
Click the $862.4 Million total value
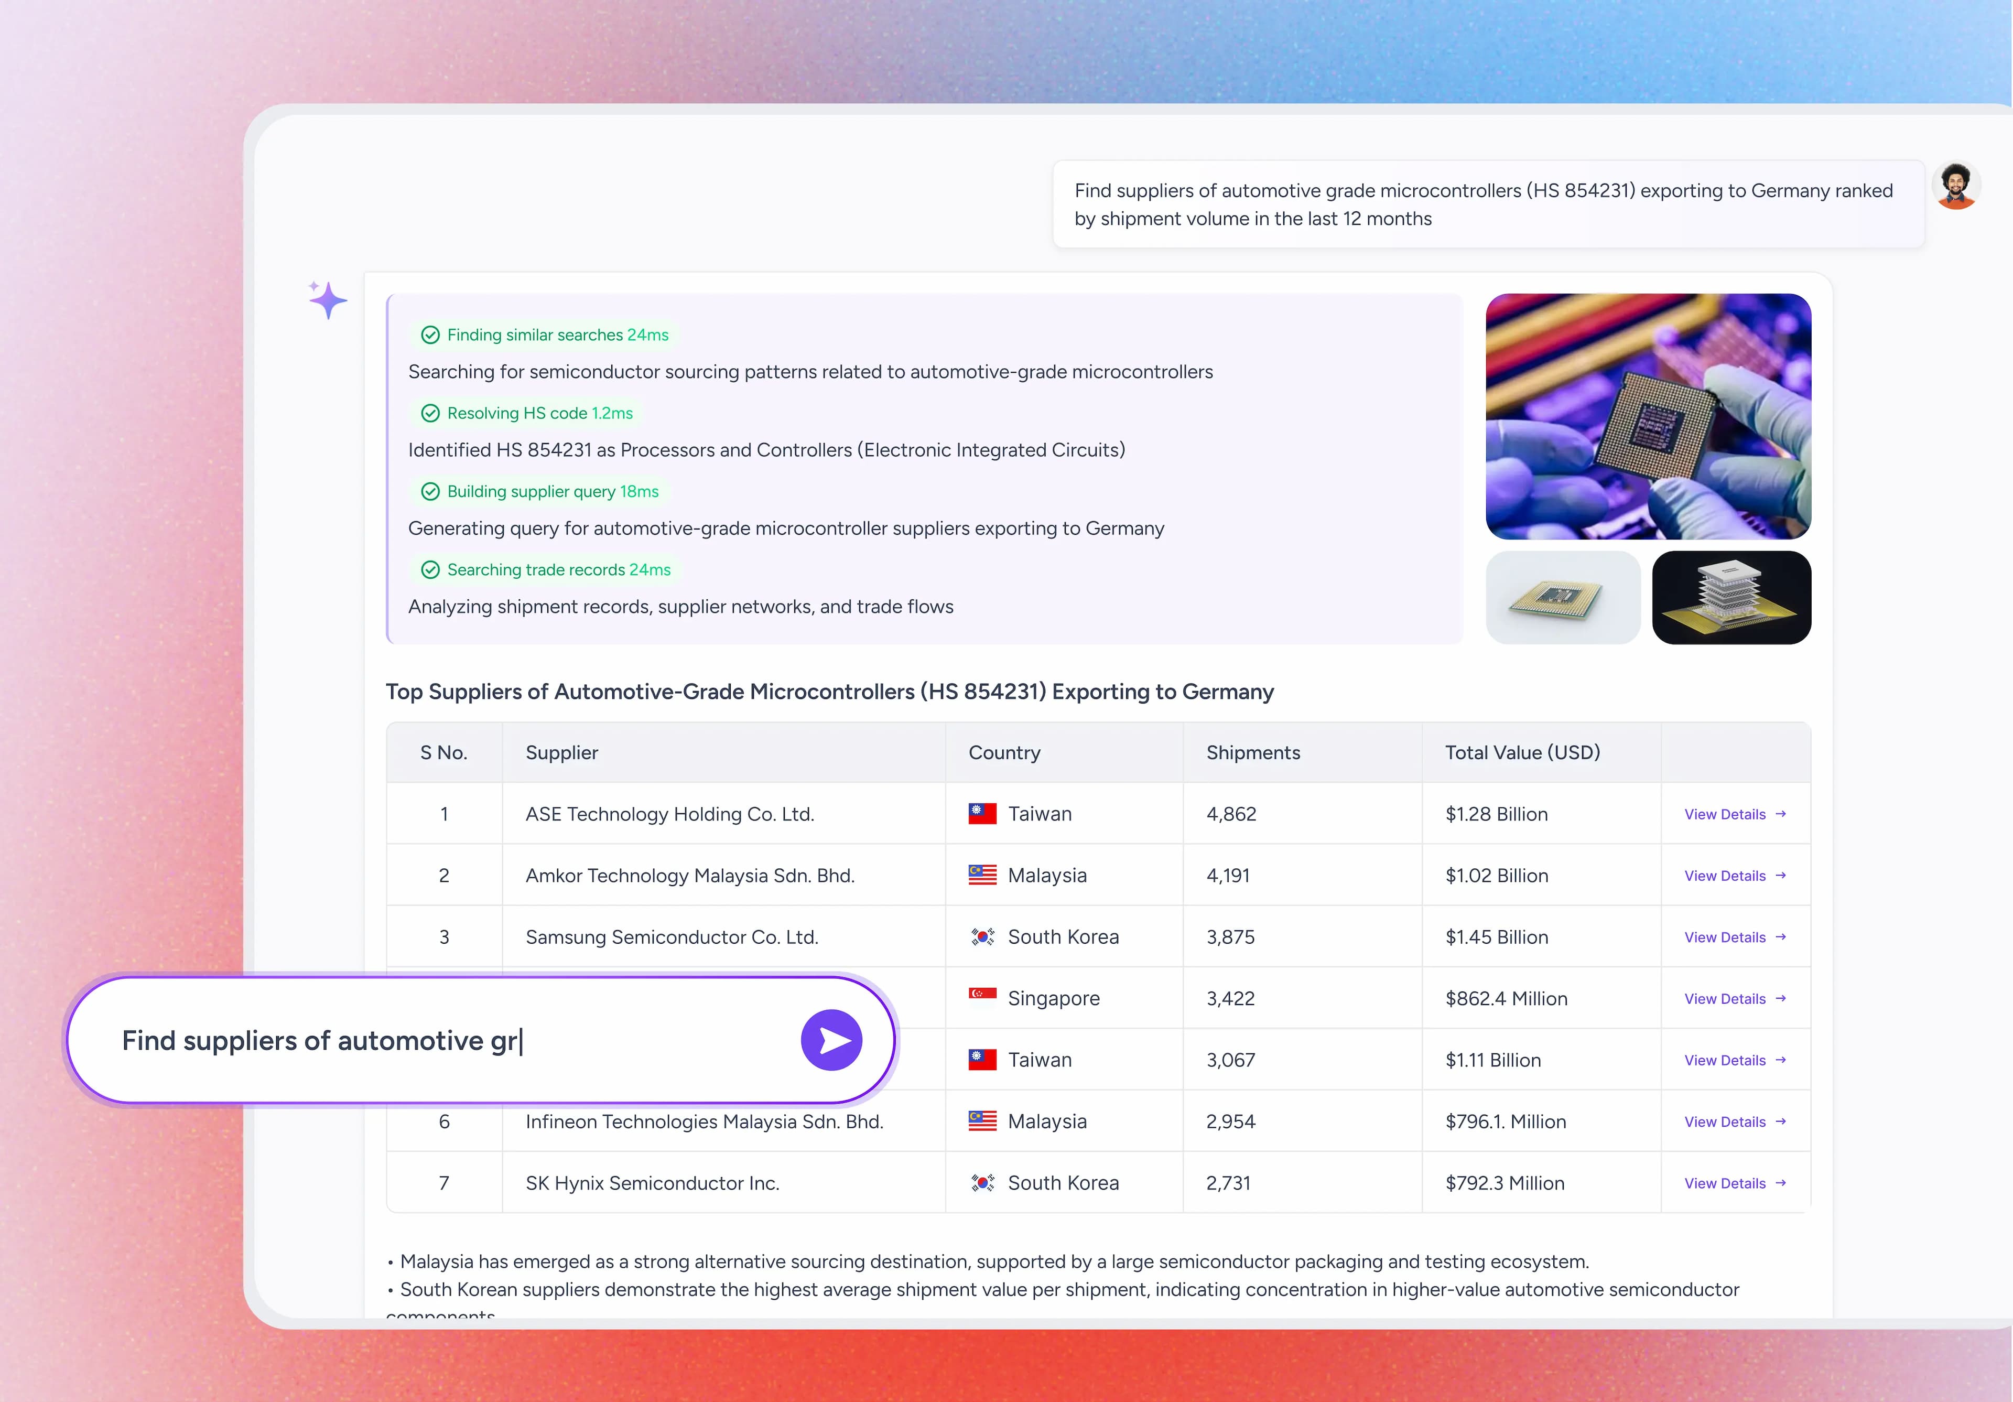[x=1506, y=998]
